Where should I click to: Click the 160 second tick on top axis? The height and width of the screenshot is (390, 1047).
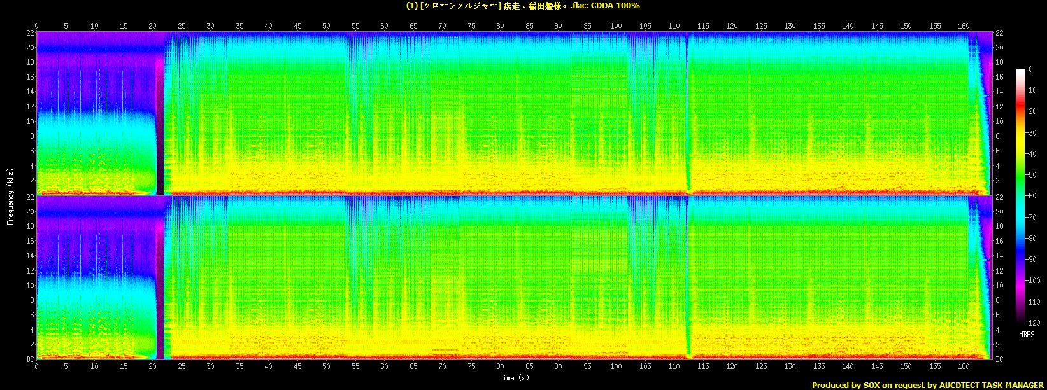point(964,26)
